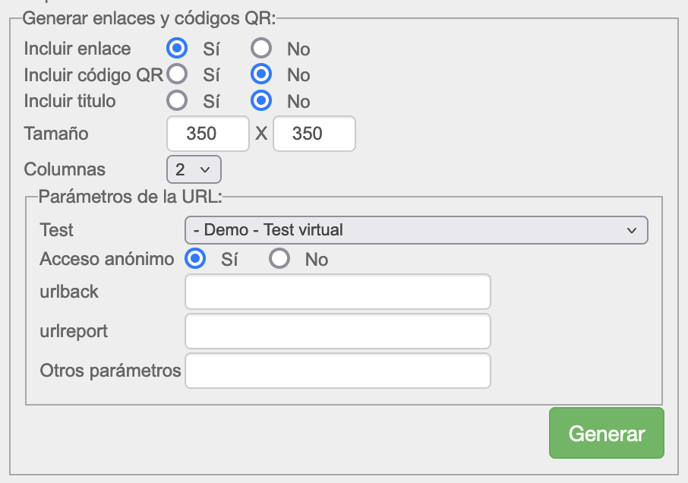The height and width of the screenshot is (483, 688).
Task: Click the urlback text field
Action: [338, 292]
